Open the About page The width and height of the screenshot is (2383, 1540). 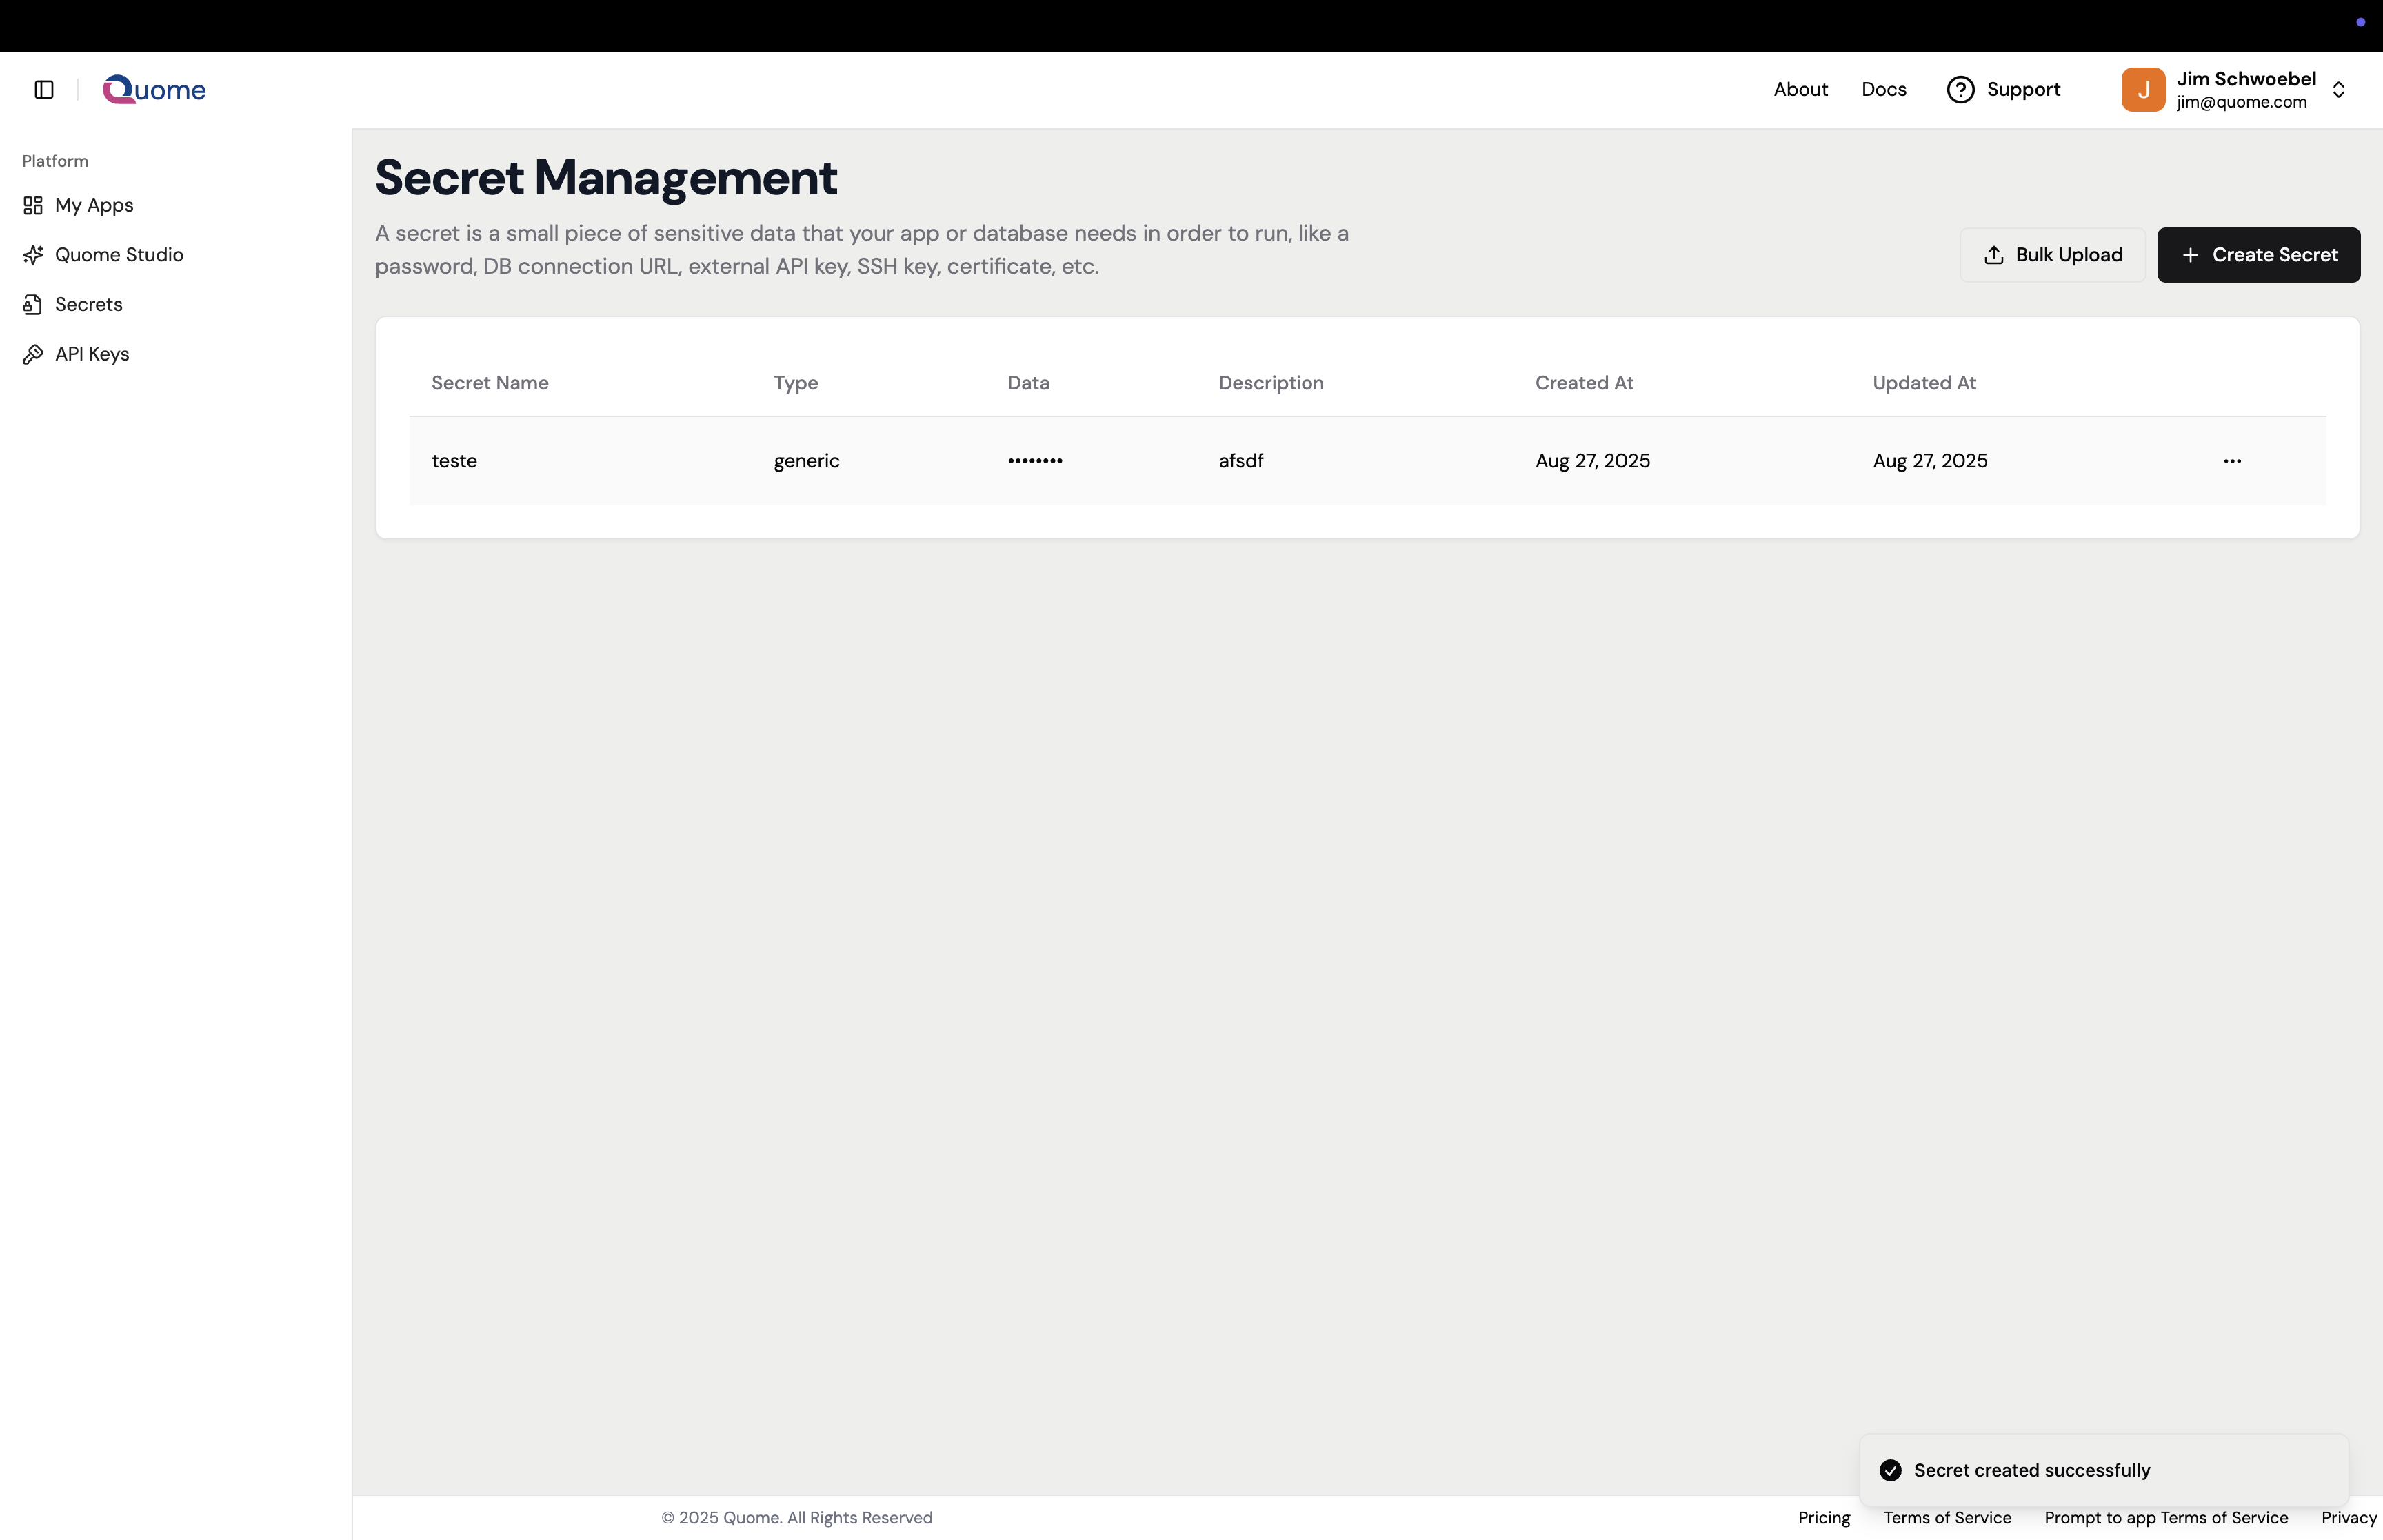click(x=1800, y=89)
